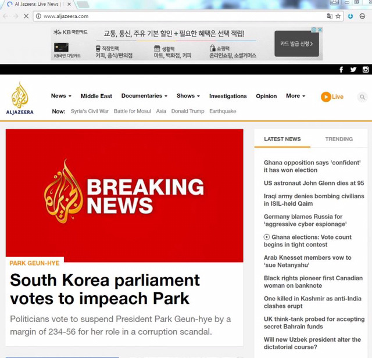Screen dimensions: 372x358
Task: Click the Al Jazeera logo in header
Action: pos(20,98)
